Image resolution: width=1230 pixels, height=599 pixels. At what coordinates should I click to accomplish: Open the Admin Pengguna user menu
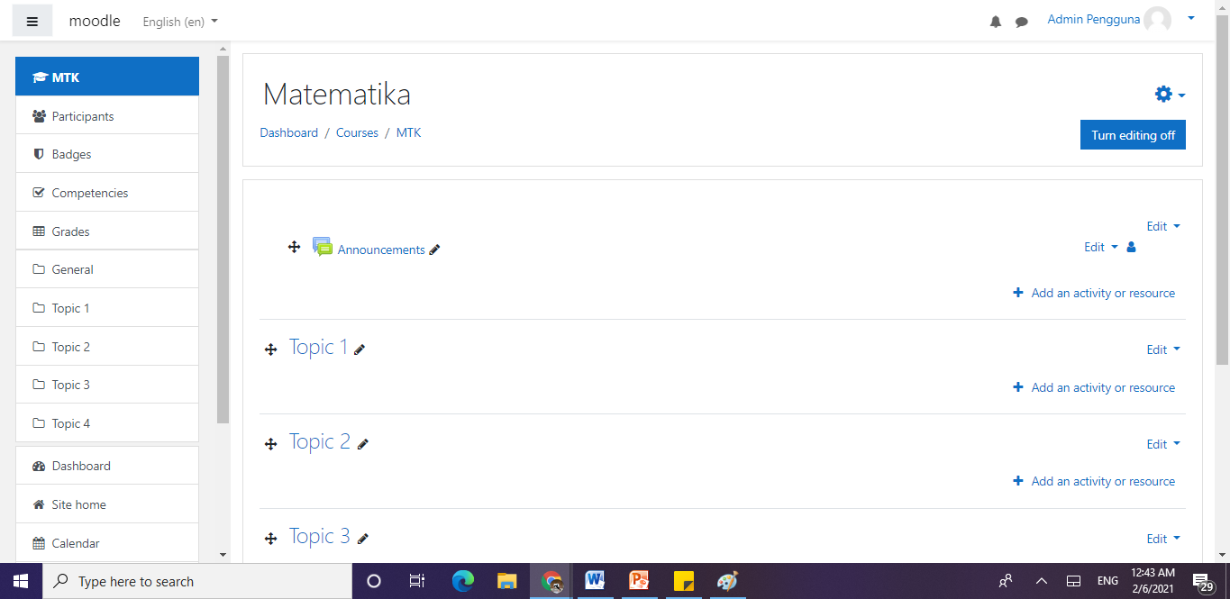pos(1121,19)
